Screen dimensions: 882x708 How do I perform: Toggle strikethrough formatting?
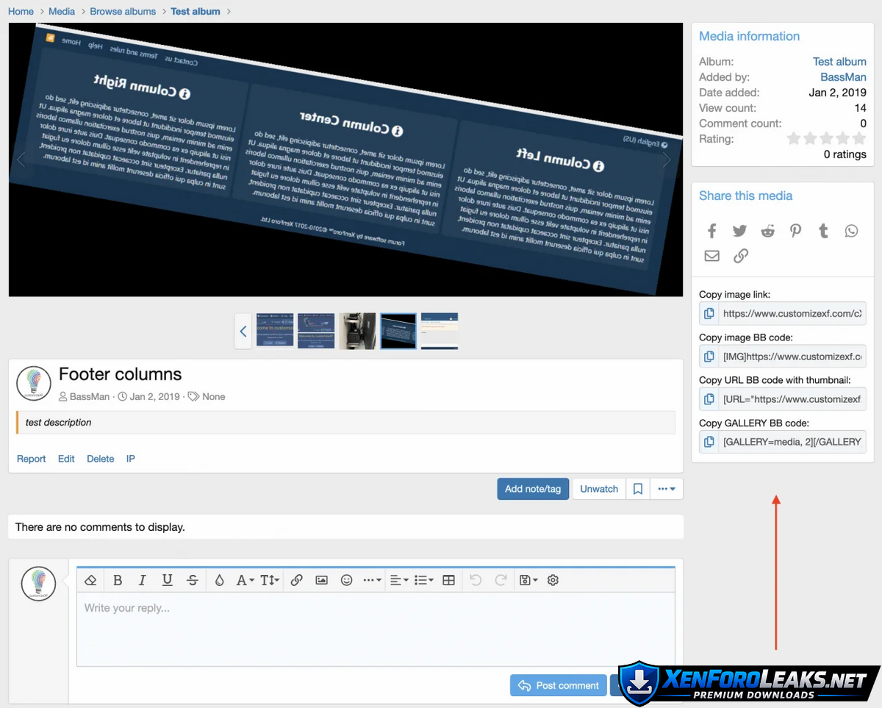pos(193,580)
